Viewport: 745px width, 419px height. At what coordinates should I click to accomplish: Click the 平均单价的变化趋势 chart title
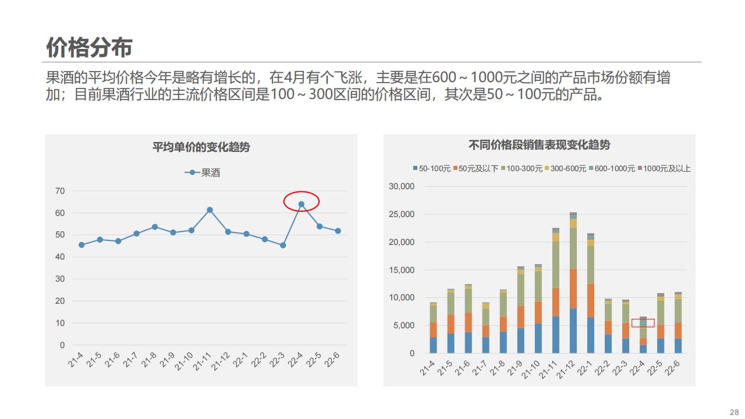(201, 147)
